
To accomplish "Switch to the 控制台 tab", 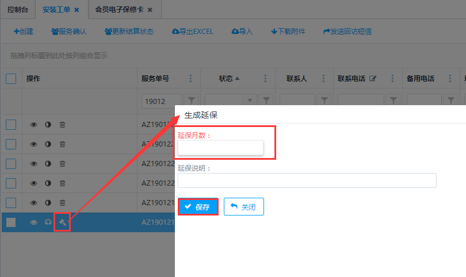I will (17, 9).
